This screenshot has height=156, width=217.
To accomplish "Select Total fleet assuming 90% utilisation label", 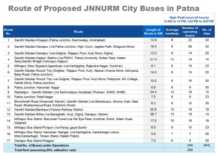I will tap(45, 150).
